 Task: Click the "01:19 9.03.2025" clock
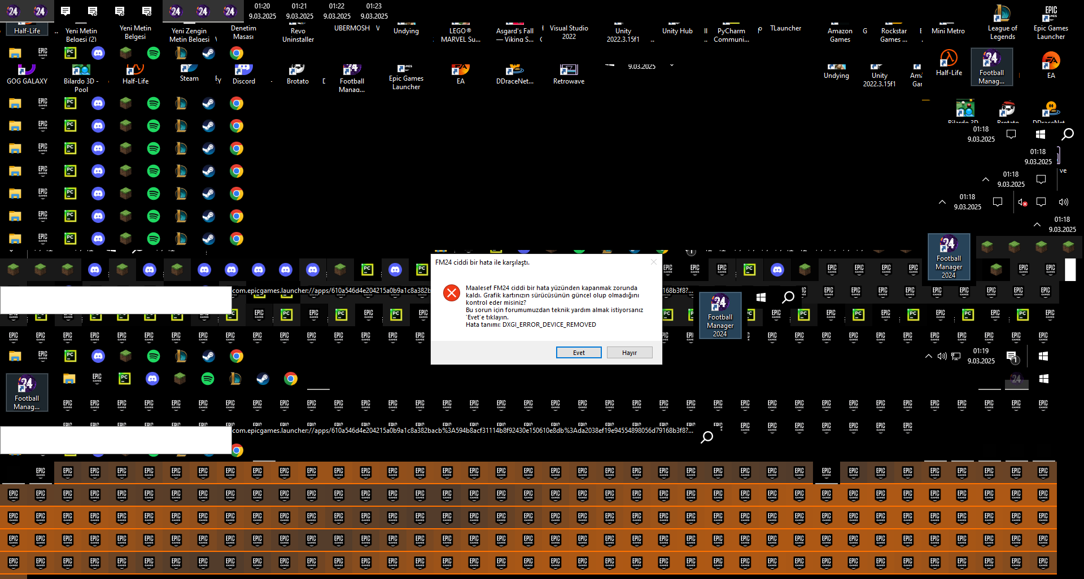click(x=981, y=356)
